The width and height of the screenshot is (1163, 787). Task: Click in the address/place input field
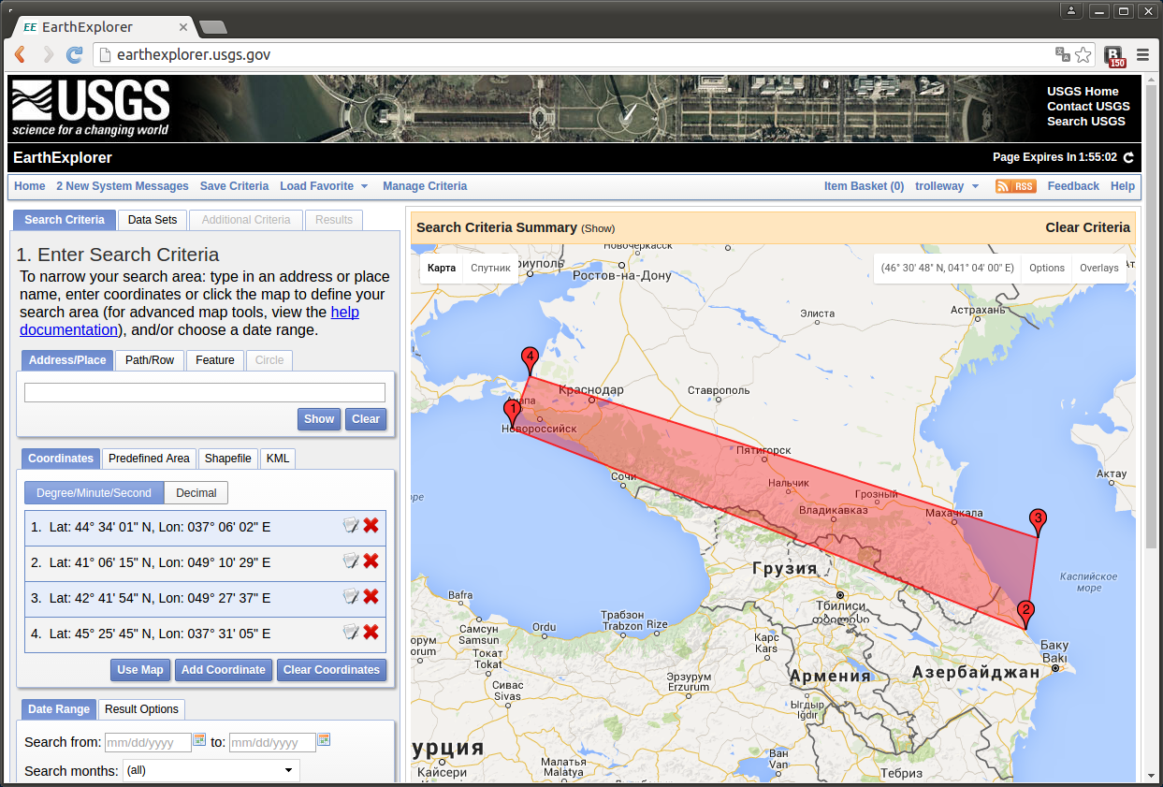click(205, 392)
